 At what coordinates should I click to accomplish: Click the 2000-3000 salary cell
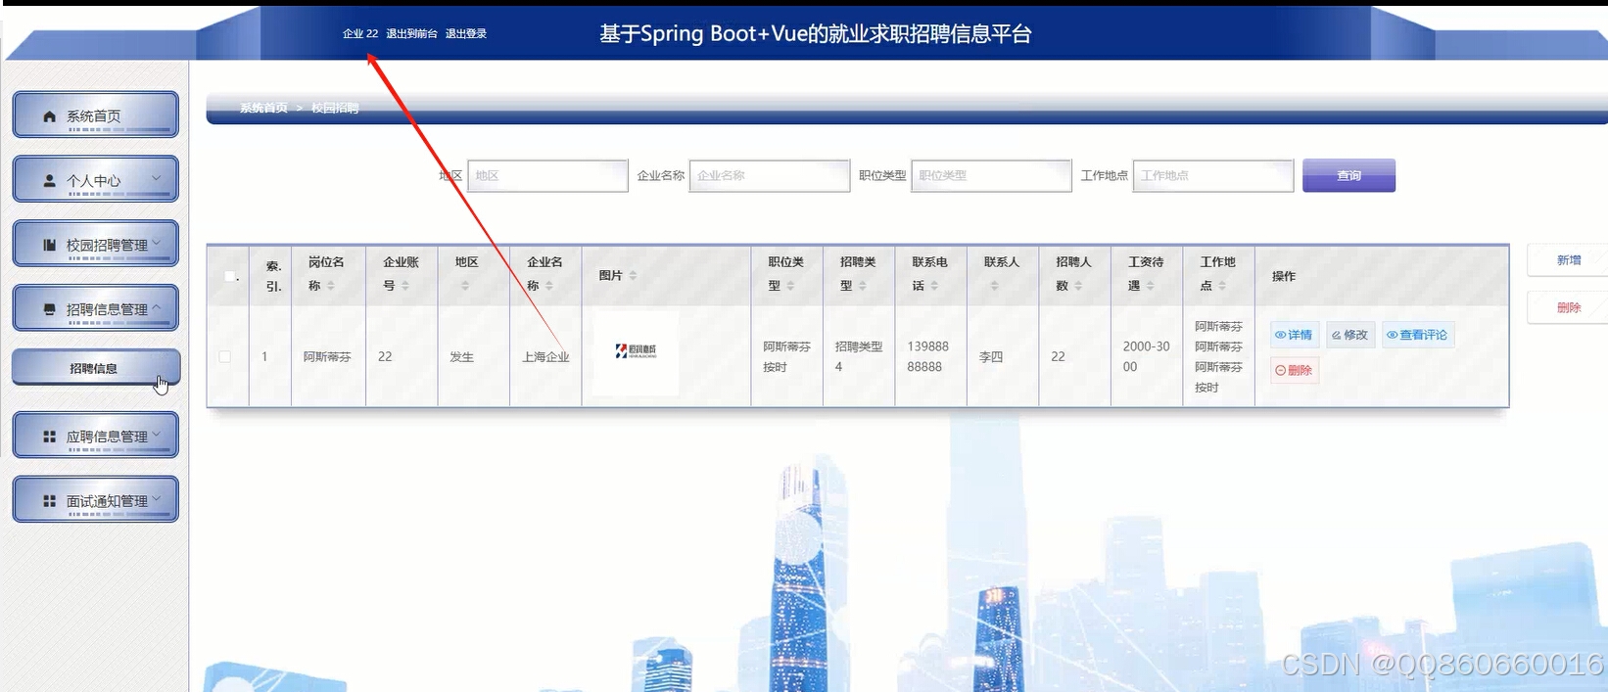click(x=1146, y=356)
